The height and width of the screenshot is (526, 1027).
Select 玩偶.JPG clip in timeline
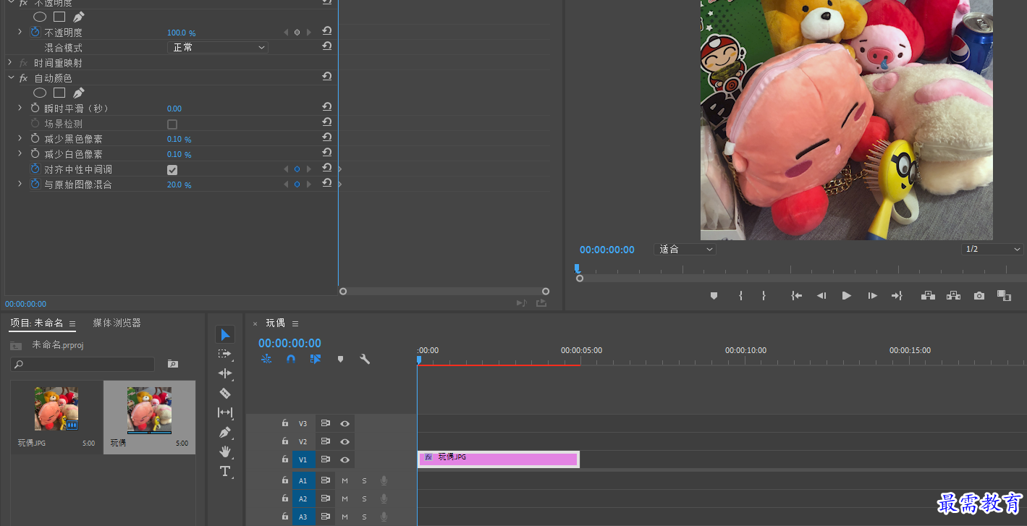tap(498, 459)
